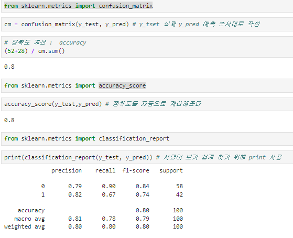Click the weighted avg row label
The width and height of the screenshot is (293, 238).
pyautogui.click(x=25, y=226)
